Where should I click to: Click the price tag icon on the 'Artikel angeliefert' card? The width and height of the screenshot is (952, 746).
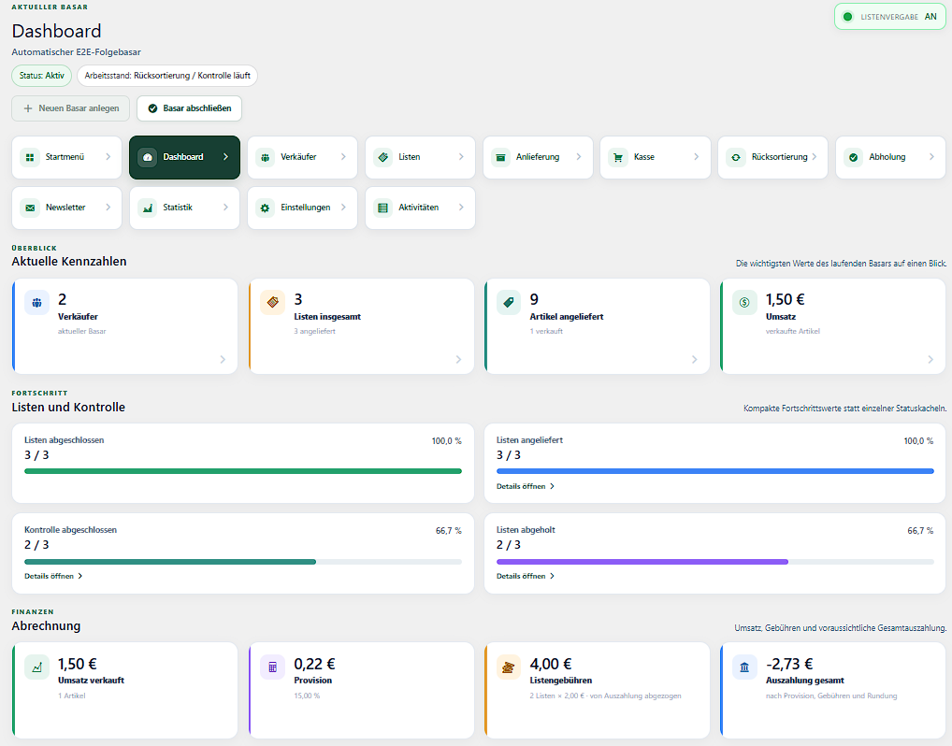509,302
